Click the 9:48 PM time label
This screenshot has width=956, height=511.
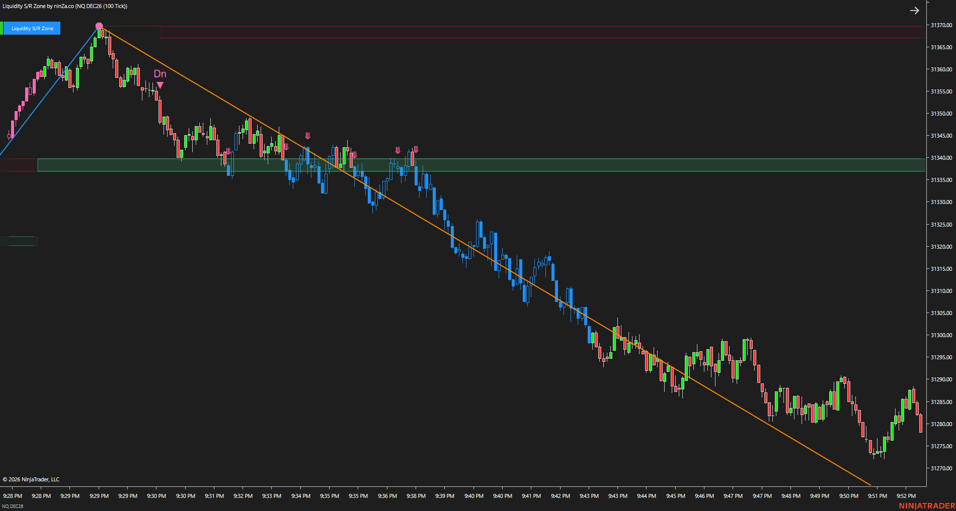(791, 496)
